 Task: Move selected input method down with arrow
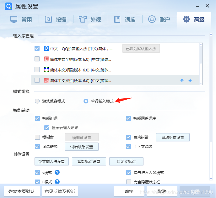190,81
